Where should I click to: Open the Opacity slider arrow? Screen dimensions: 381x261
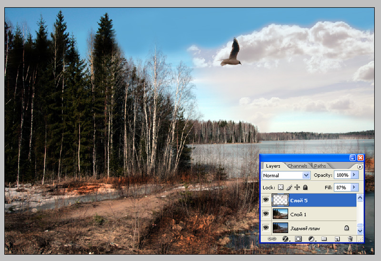pos(354,175)
